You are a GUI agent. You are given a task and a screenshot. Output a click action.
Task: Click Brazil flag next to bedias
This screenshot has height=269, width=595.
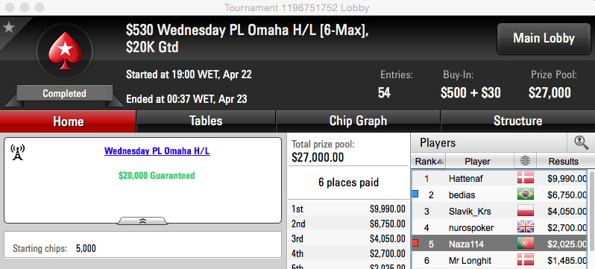[x=525, y=194]
